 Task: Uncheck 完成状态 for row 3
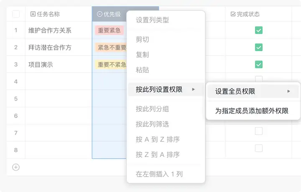(x=259, y=64)
